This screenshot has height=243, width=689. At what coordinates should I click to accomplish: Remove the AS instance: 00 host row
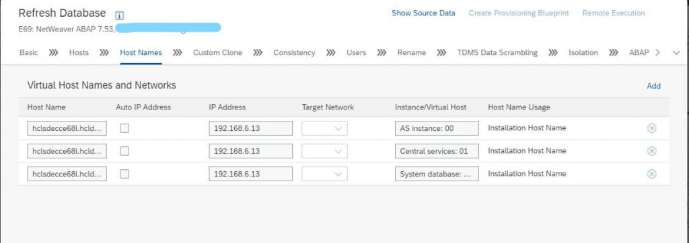(651, 128)
